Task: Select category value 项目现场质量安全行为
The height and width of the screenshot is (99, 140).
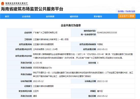Action: [43, 68]
